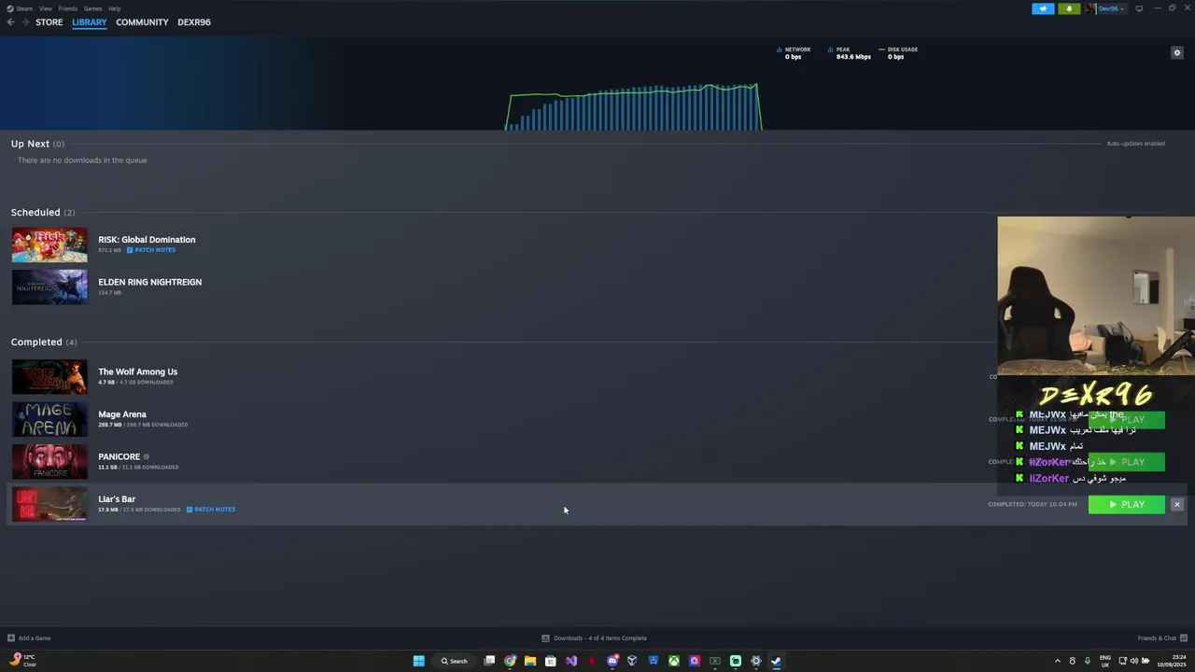Open the volume tray icon
1195x672 pixels.
pos(1133,661)
